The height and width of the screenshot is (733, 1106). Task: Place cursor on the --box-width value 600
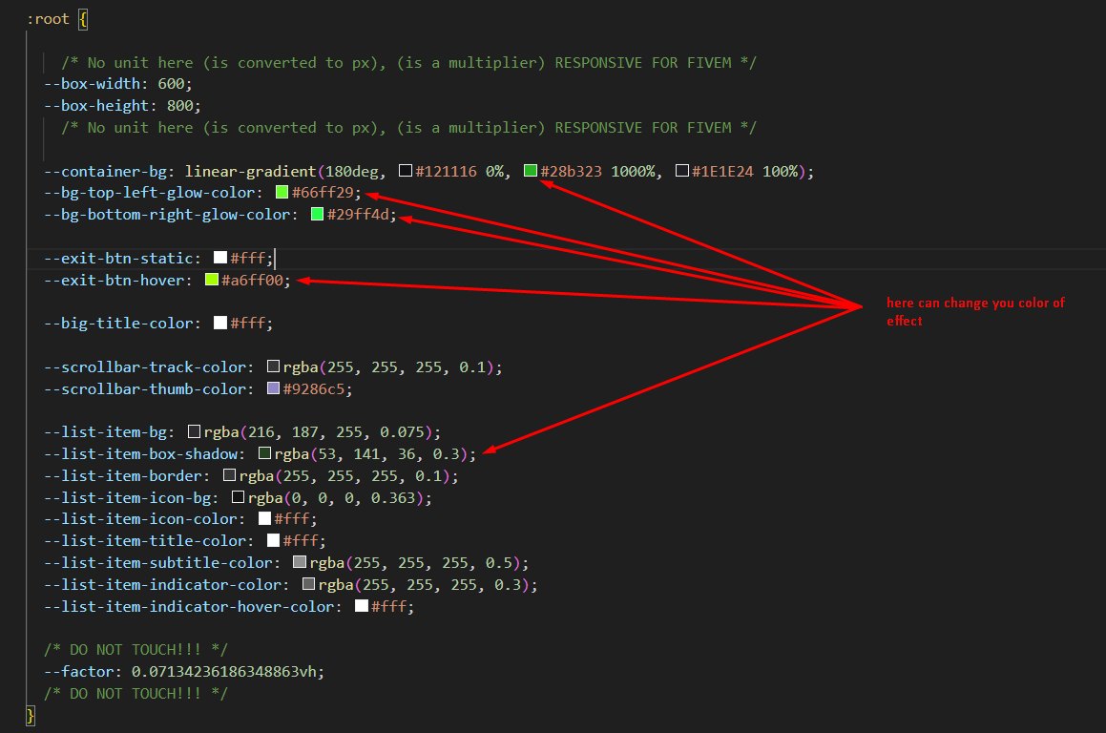point(171,84)
